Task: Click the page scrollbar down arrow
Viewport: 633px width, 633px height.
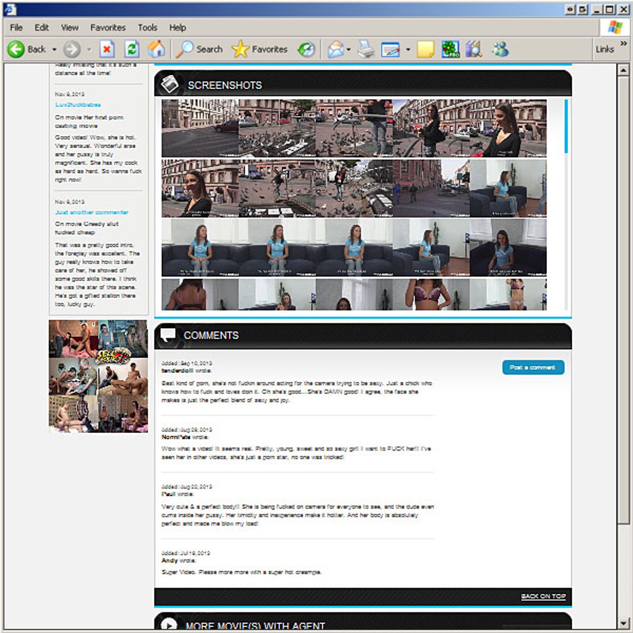Action: coord(623,623)
